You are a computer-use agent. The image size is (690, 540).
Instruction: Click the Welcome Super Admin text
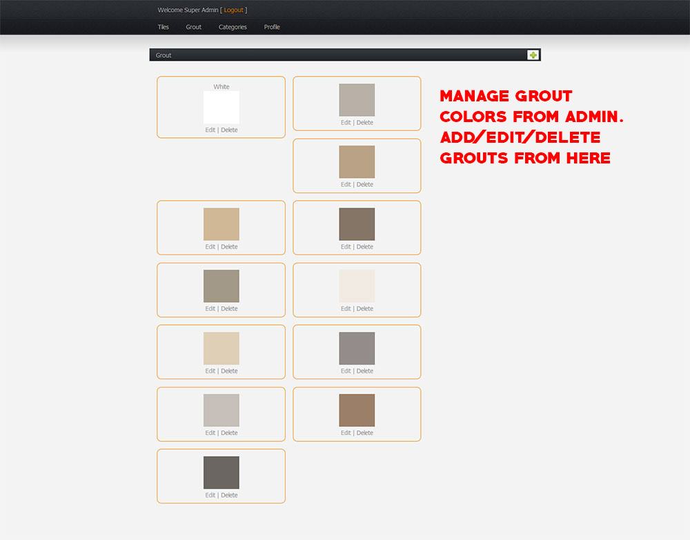(188, 10)
